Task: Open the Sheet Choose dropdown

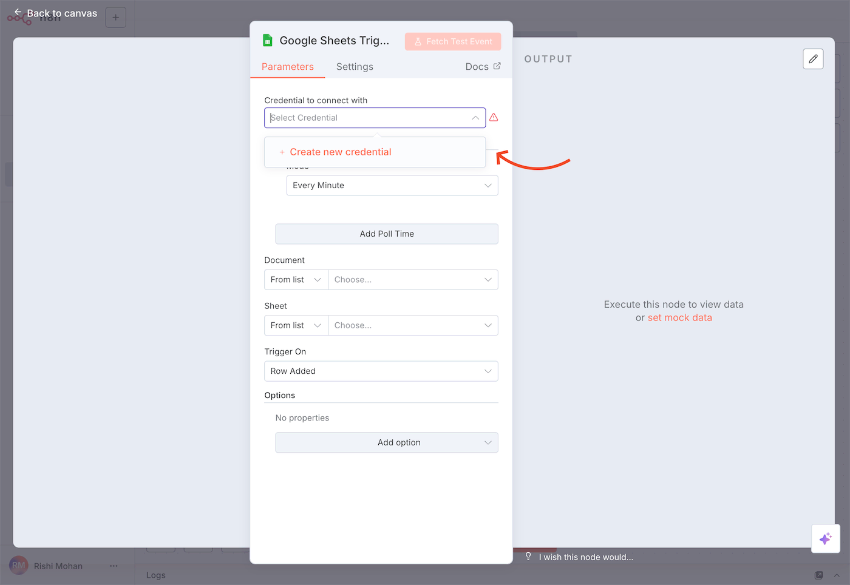Action: click(x=413, y=325)
